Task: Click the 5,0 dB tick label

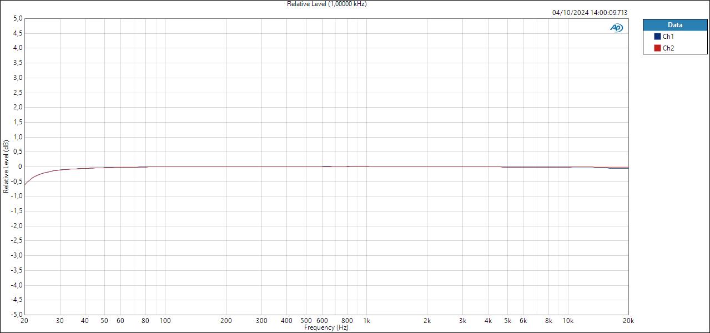Action: (x=17, y=17)
